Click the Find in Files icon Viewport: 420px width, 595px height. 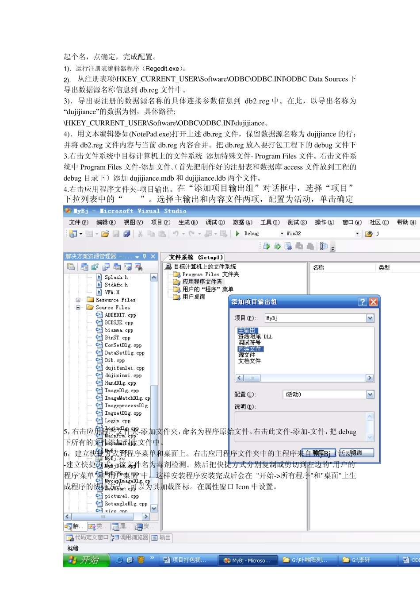coord(369,234)
